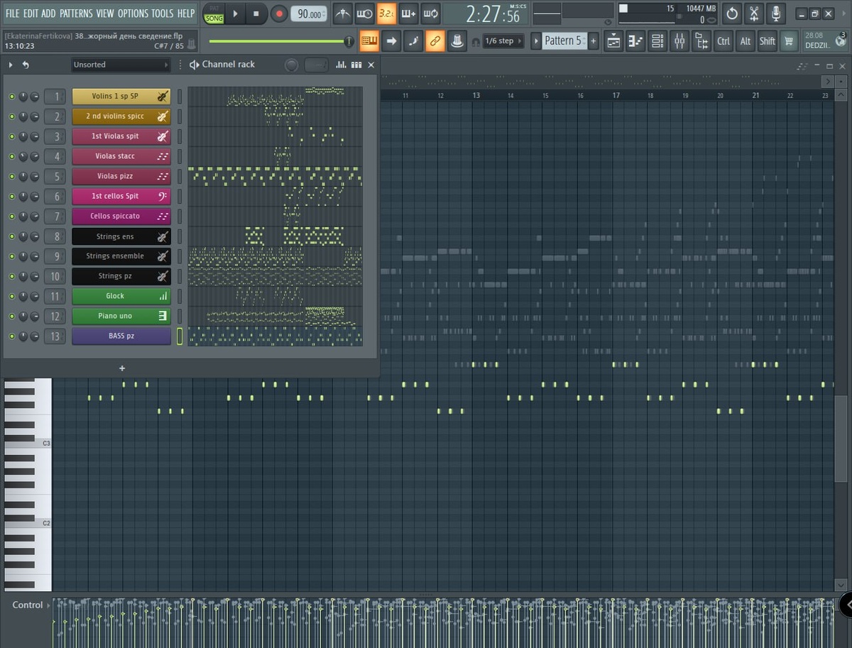Toggle channel select LED for Piano uno
The image size is (852, 648).
(180, 316)
